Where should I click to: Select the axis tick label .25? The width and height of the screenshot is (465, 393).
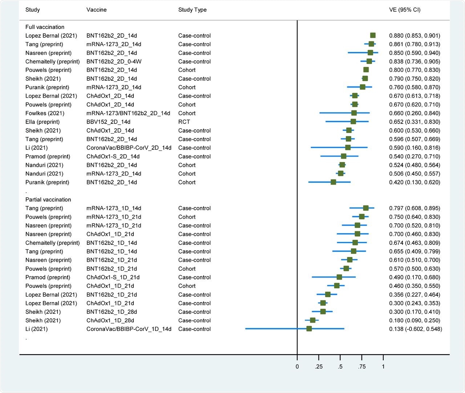point(319,367)
